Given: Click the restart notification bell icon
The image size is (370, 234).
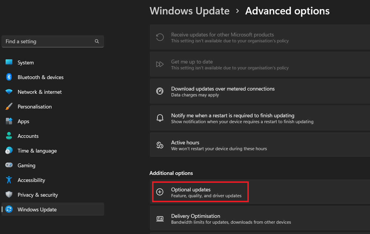Looking at the screenshot, I should pos(160,118).
